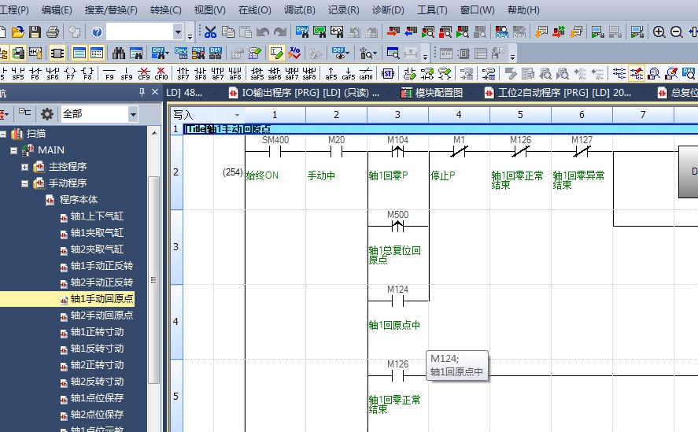Expand the 主控程序 tree node
Viewport: 698px width, 432px height.
coord(25,167)
